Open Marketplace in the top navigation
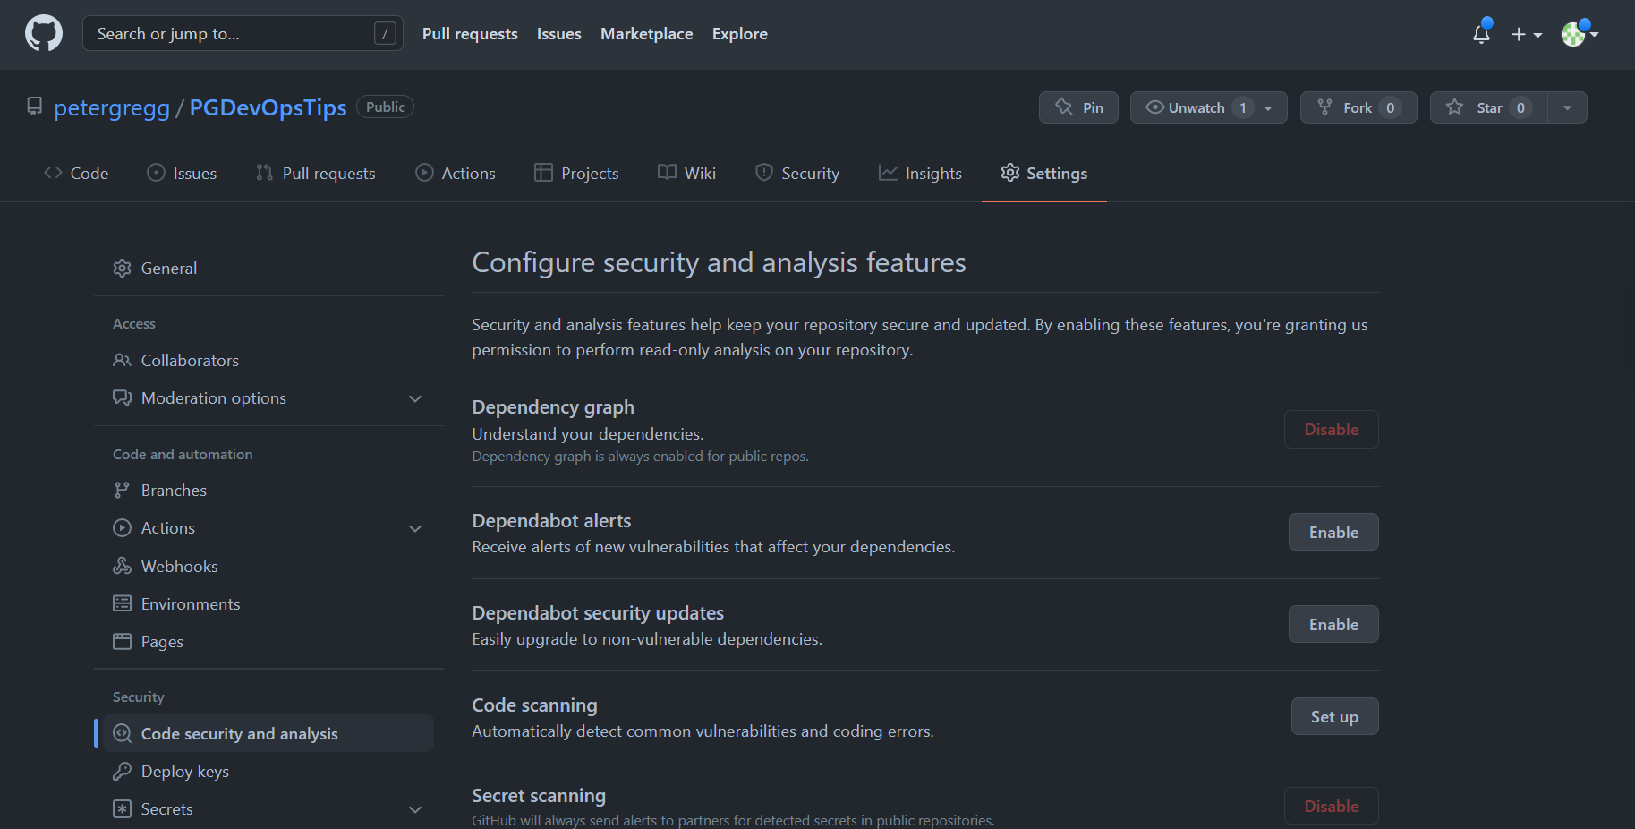The height and width of the screenshot is (829, 1635). (x=647, y=34)
